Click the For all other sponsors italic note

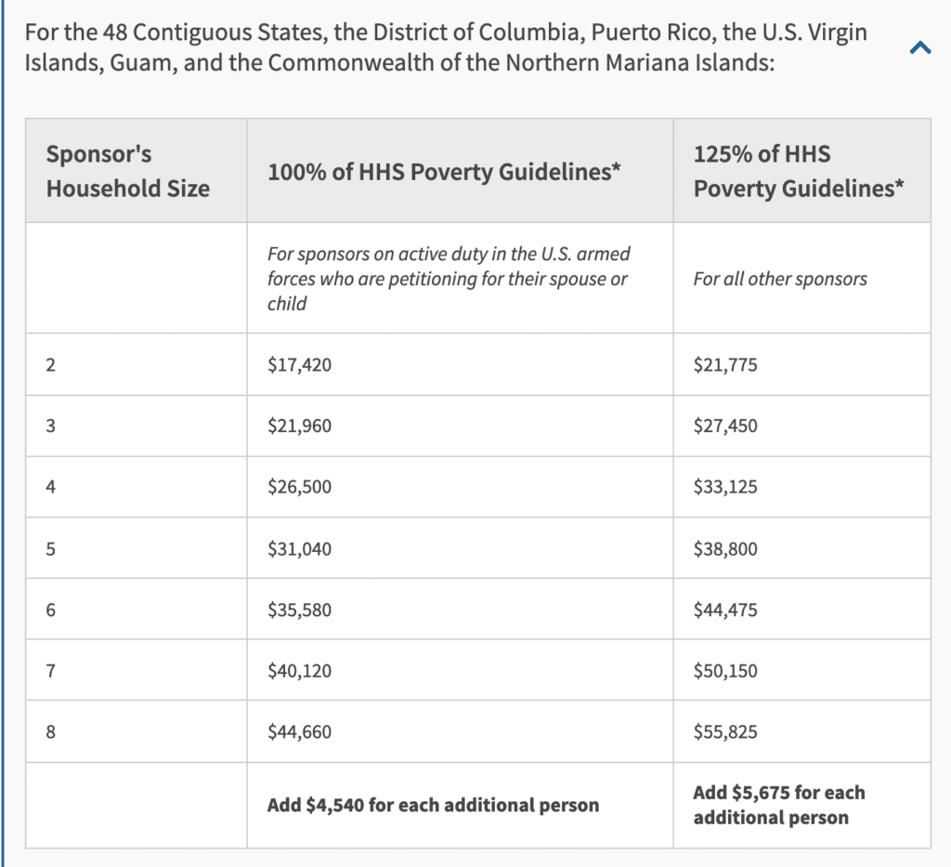click(780, 279)
